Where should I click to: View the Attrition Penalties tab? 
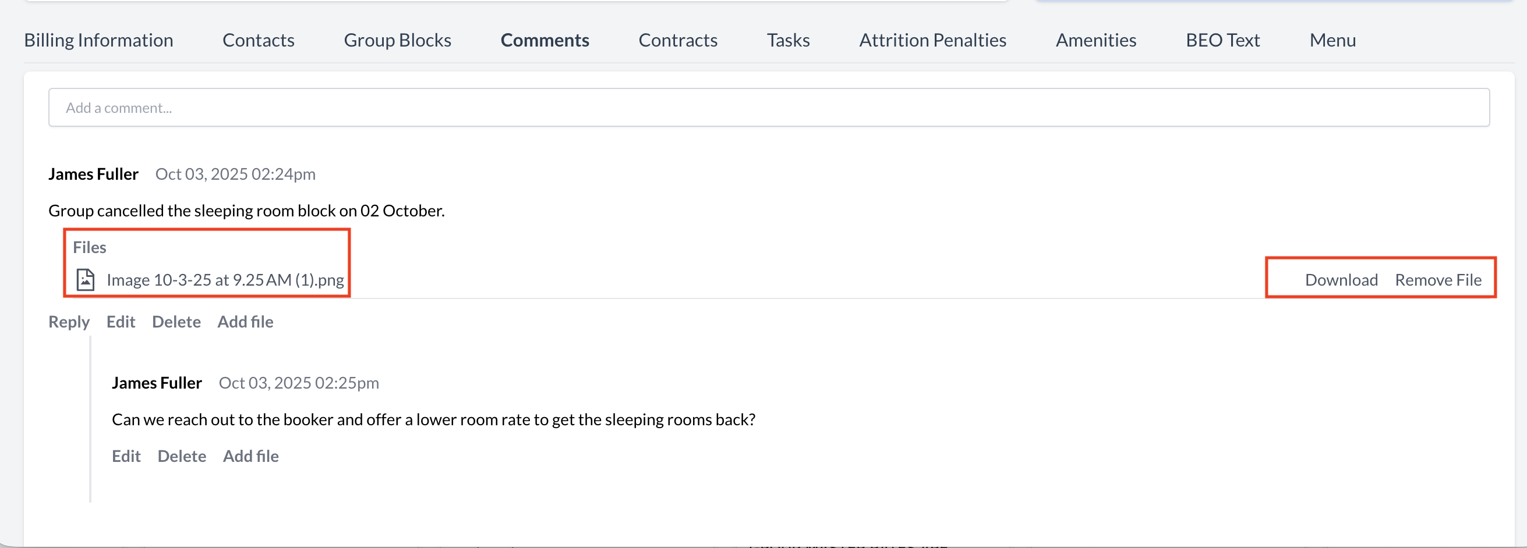(x=932, y=40)
